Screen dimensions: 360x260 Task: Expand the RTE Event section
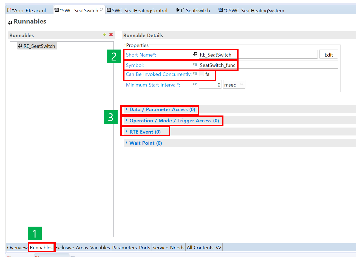click(145, 132)
